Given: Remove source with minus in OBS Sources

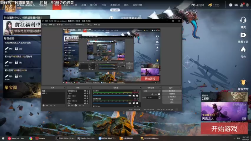Looking at the screenshot, I should (72, 105).
